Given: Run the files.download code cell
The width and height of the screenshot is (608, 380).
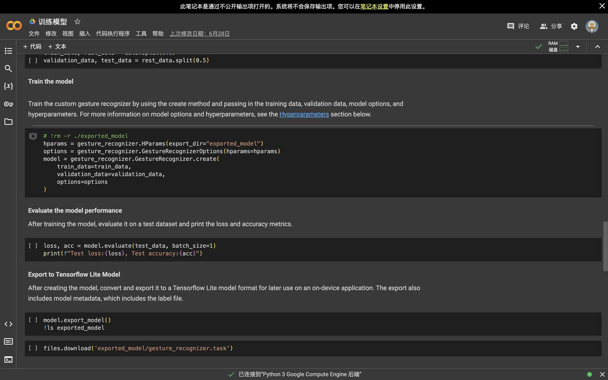Looking at the screenshot, I should pos(33,348).
